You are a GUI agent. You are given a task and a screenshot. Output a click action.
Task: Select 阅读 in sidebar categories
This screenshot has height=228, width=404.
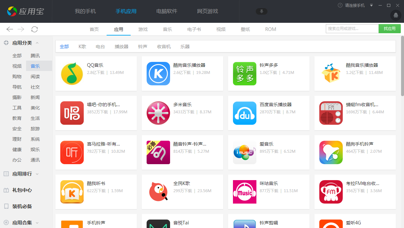click(x=35, y=77)
